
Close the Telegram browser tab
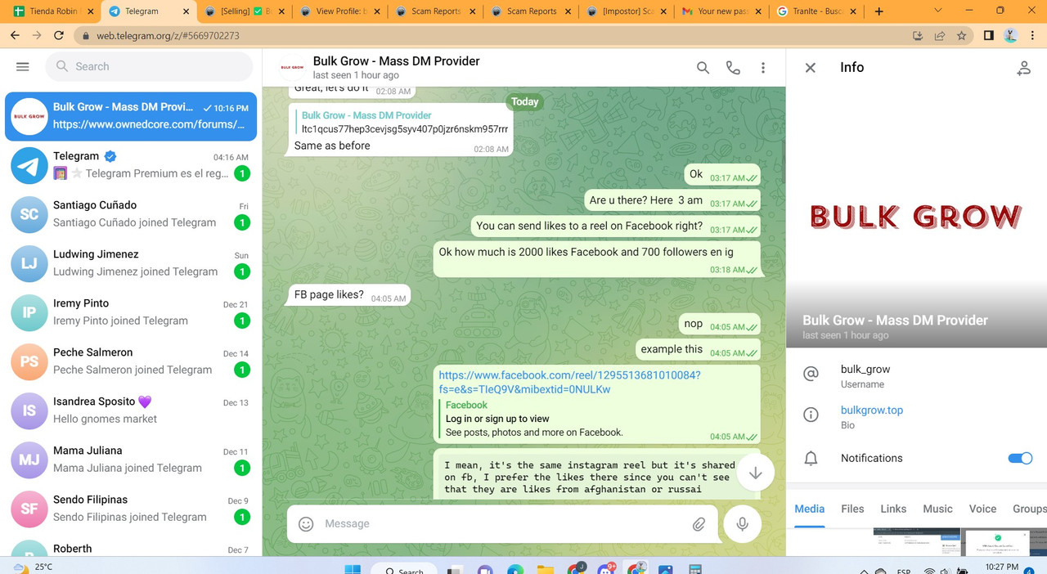pyautogui.click(x=186, y=11)
